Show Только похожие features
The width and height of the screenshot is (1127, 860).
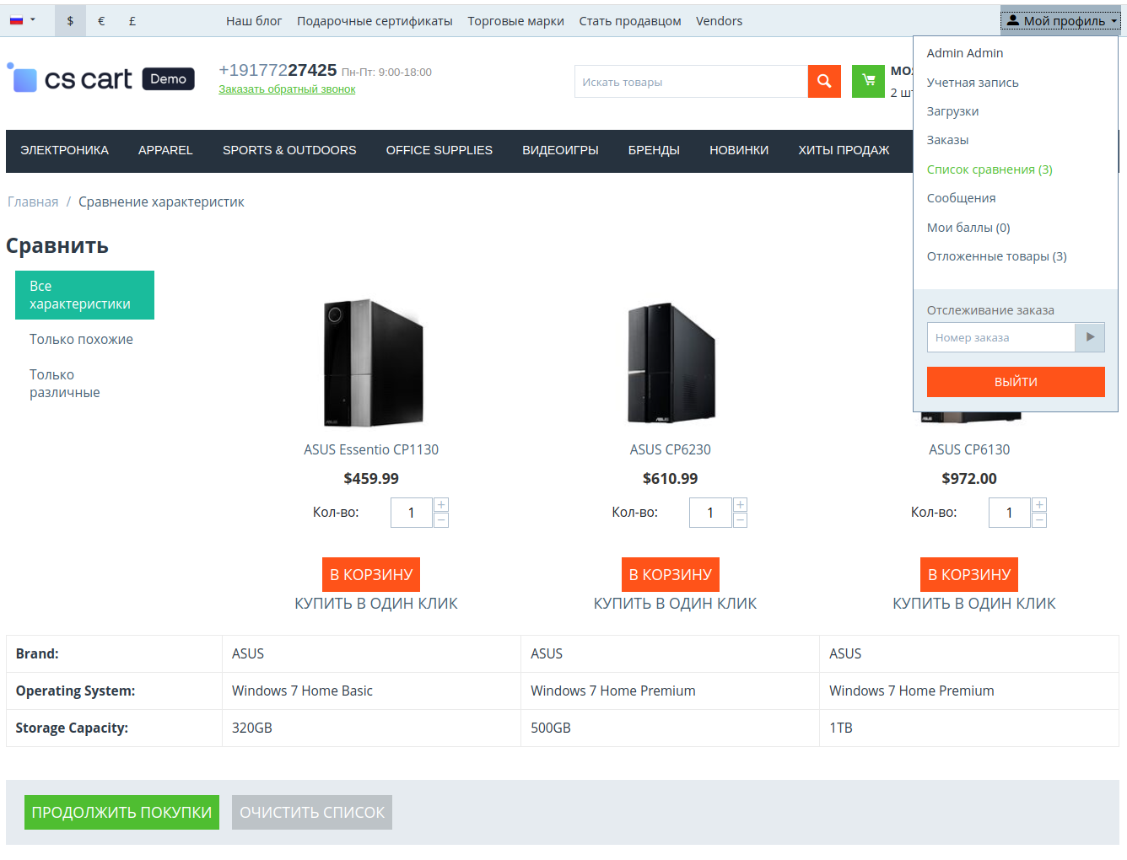(x=81, y=339)
